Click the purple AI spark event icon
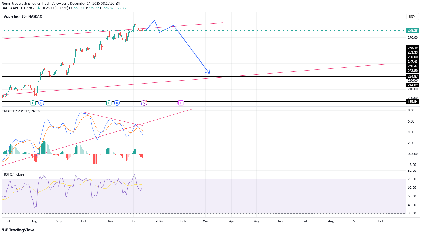422x235 pixels. (x=144, y=103)
